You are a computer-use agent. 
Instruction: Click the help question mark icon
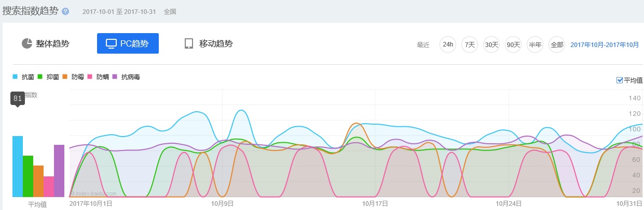pos(65,11)
